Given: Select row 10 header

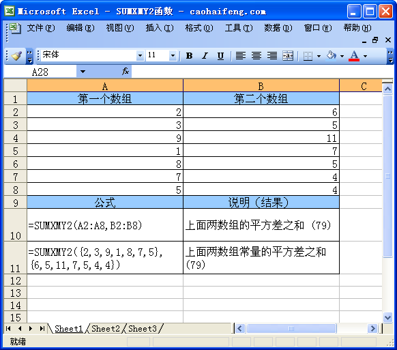Looking at the screenshot, I should (x=16, y=225).
